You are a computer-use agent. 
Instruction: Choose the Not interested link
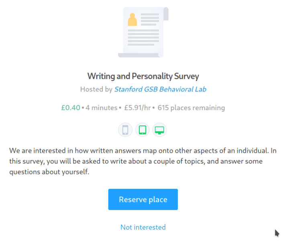(143, 227)
